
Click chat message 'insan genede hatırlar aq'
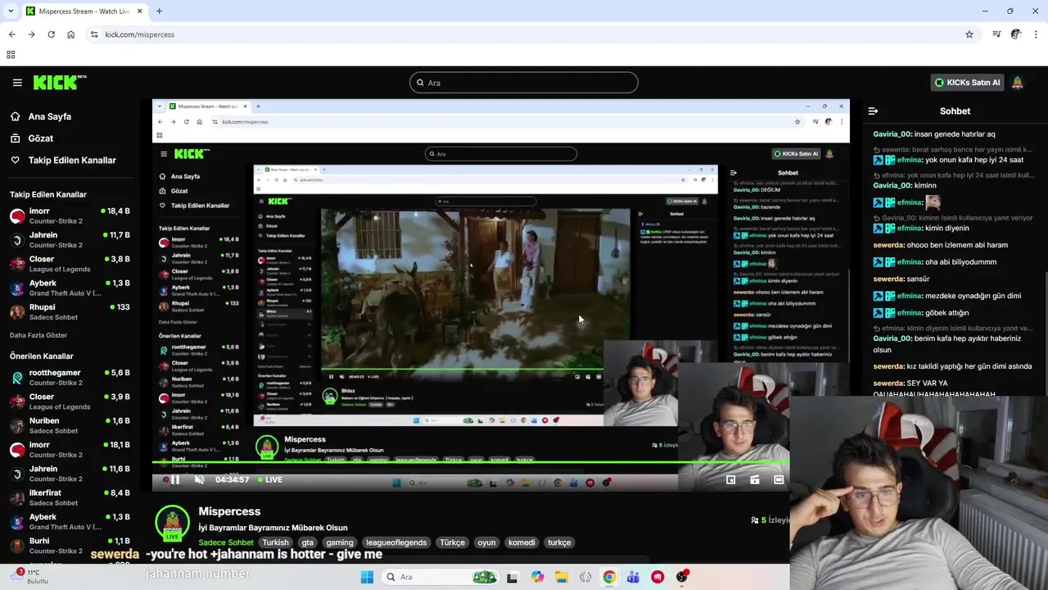[x=955, y=134]
